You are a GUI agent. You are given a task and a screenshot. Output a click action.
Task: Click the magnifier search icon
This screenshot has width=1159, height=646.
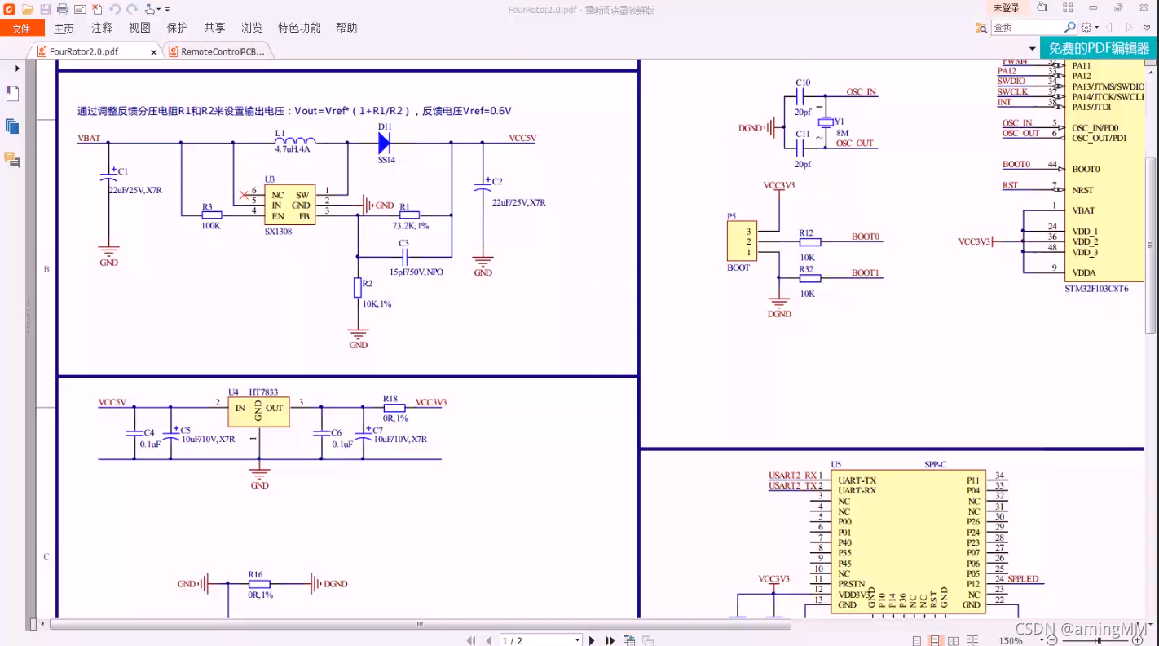point(1070,28)
